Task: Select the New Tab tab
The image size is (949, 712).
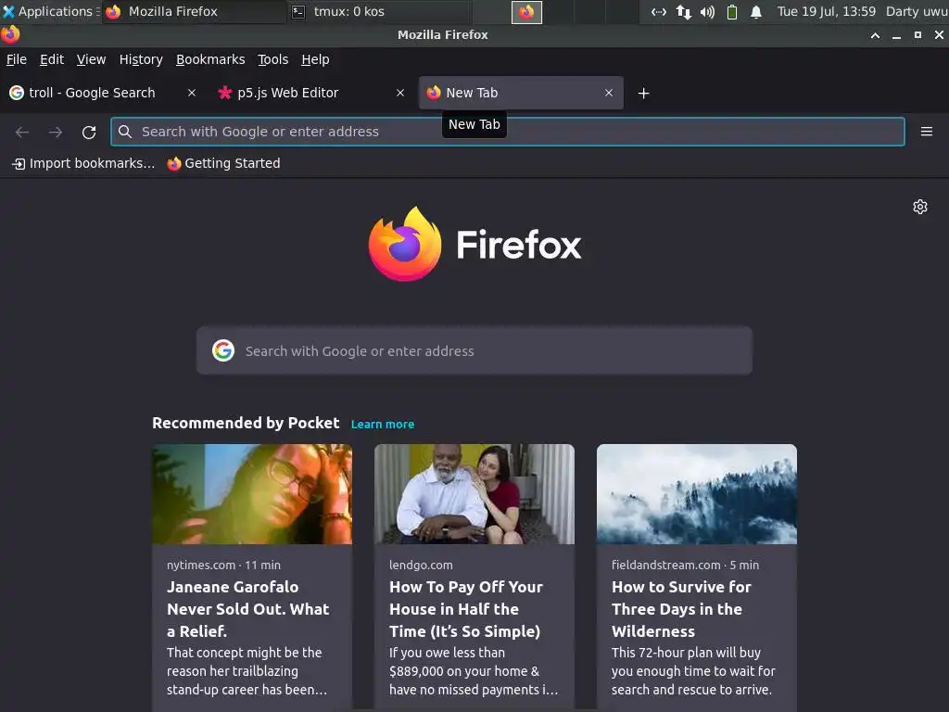Action: coord(521,93)
